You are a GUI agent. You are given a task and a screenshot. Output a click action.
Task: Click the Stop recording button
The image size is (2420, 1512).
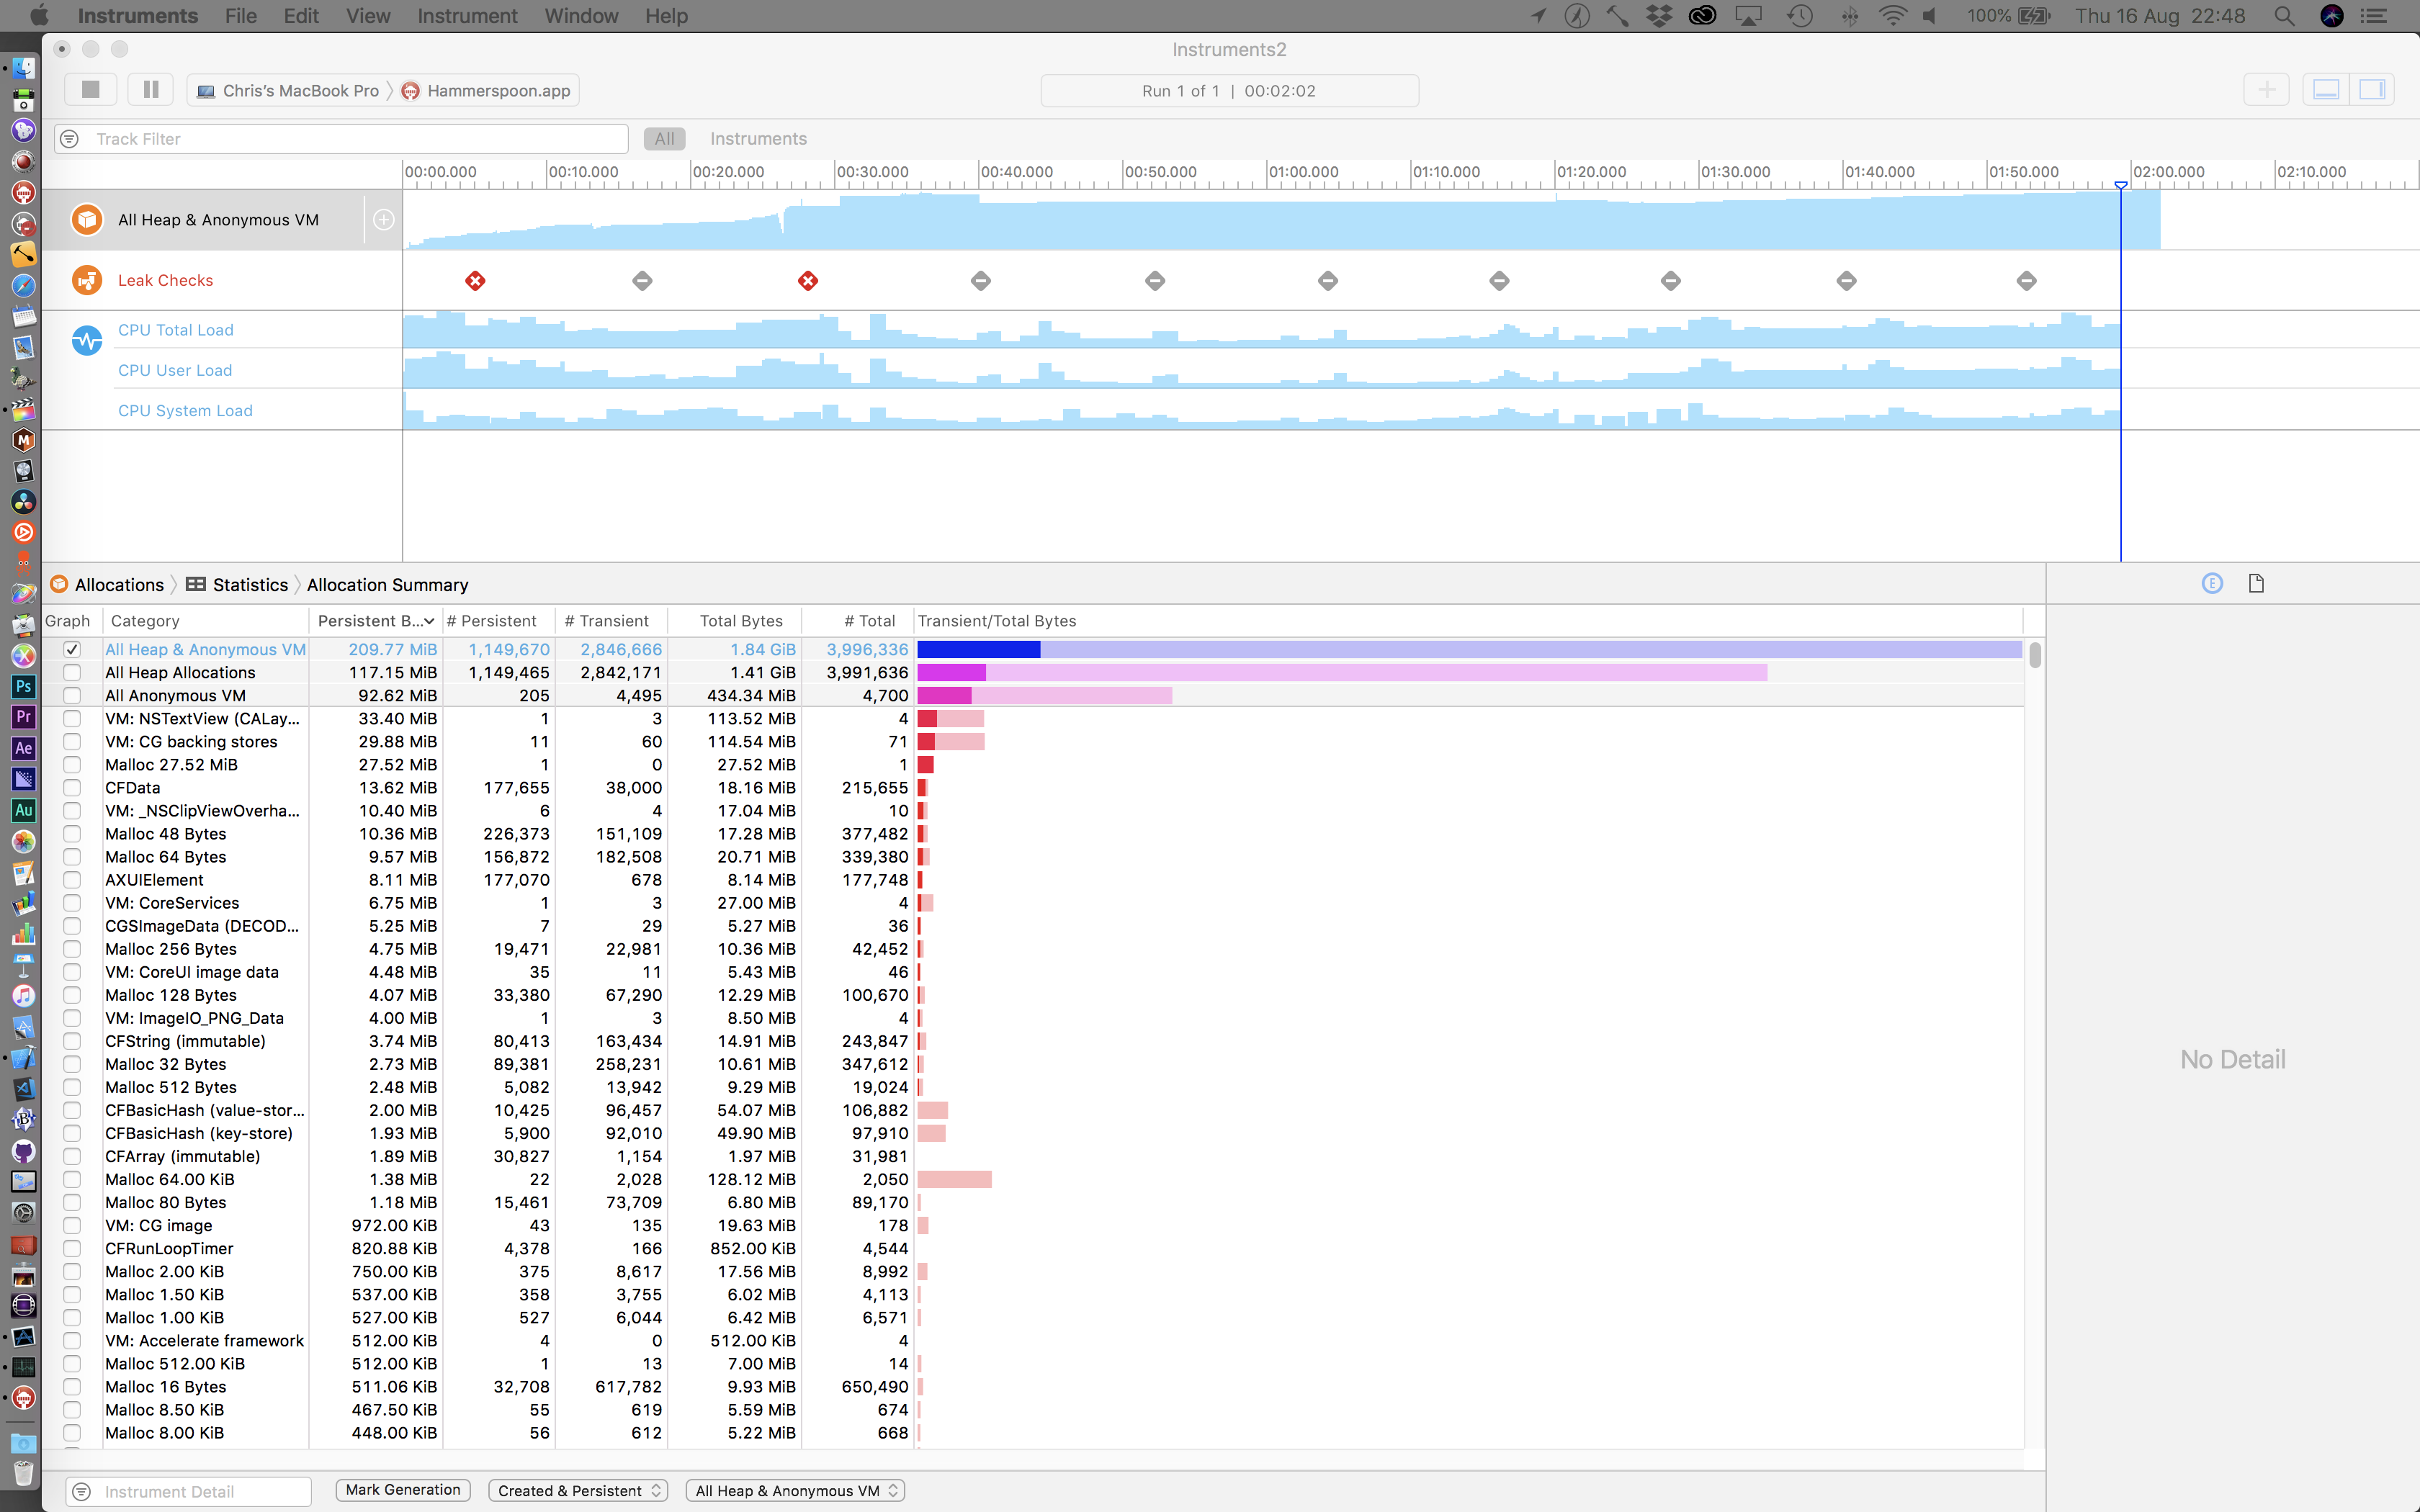pos(90,89)
